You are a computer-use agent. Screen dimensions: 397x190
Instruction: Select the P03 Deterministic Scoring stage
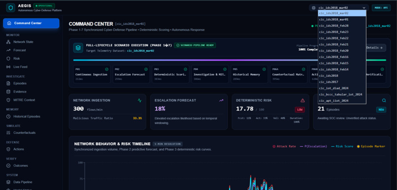[170, 74]
